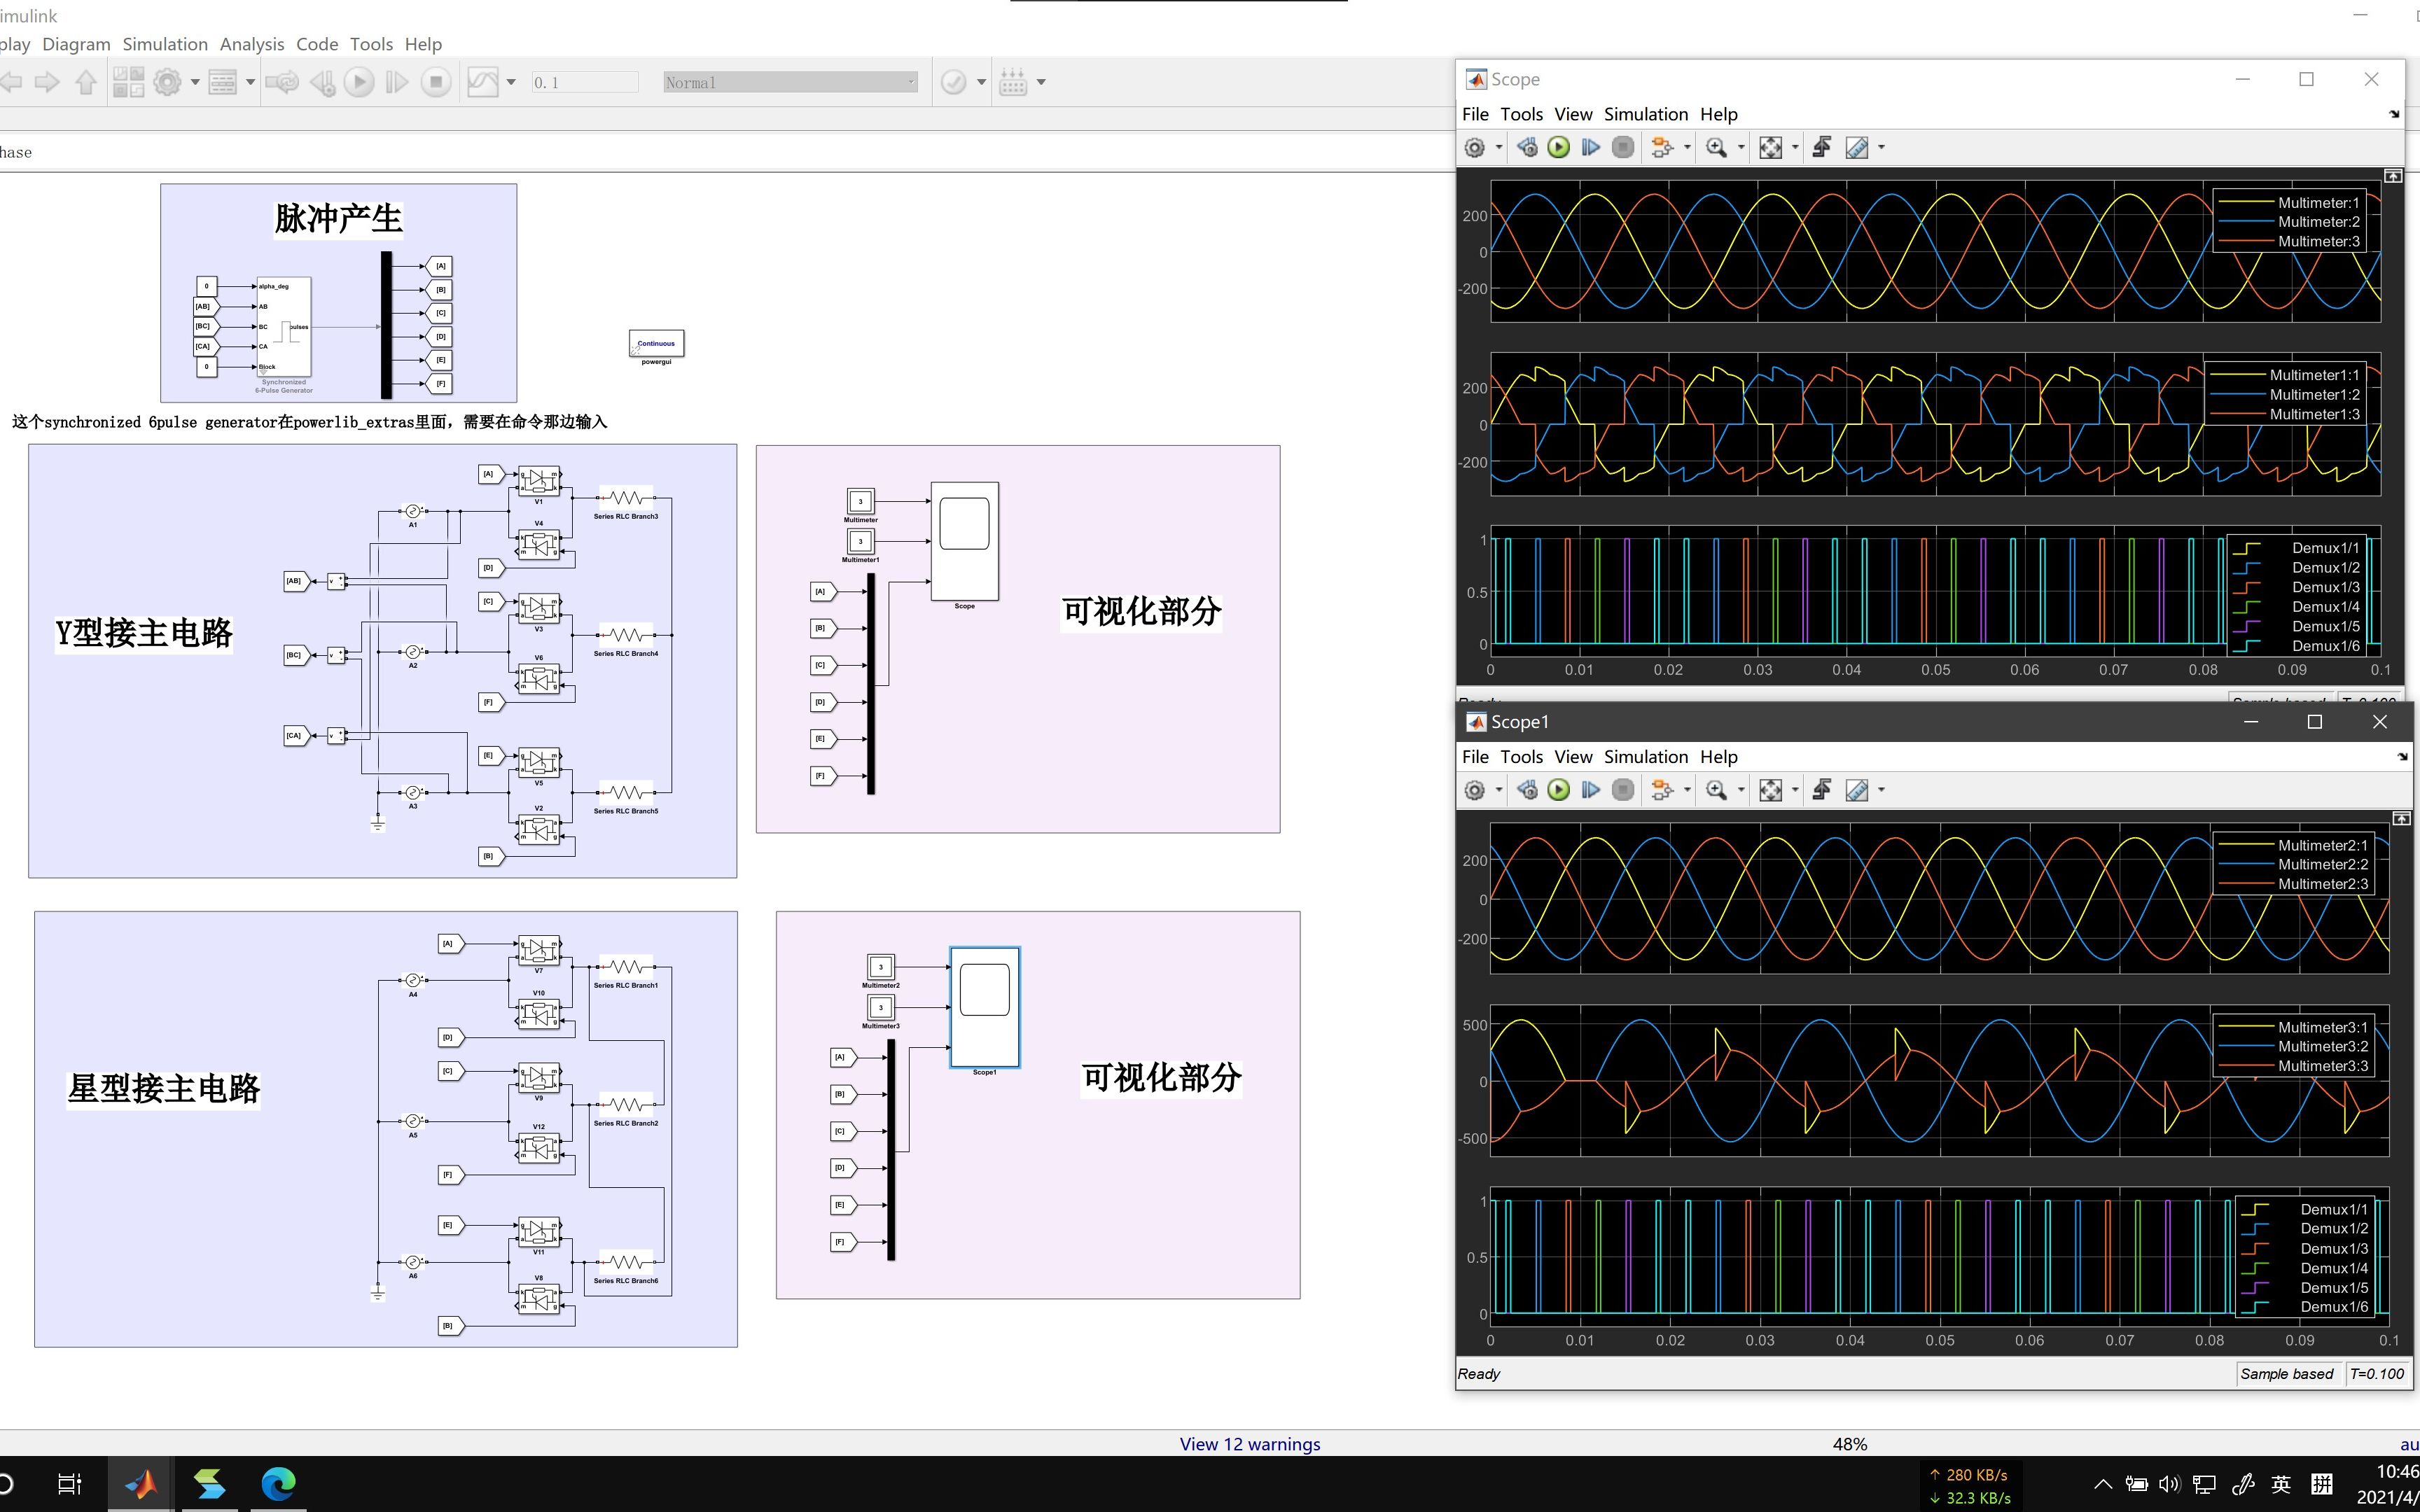Open Cursor Measurements ruler icon in Scope1
Image resolution: width=2420 pixels, height=1512 pixels.
[1857, 790]
